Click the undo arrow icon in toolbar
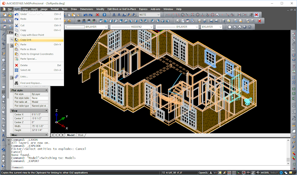297x175 pixels. pyautogui.click(x=85, y=15)
